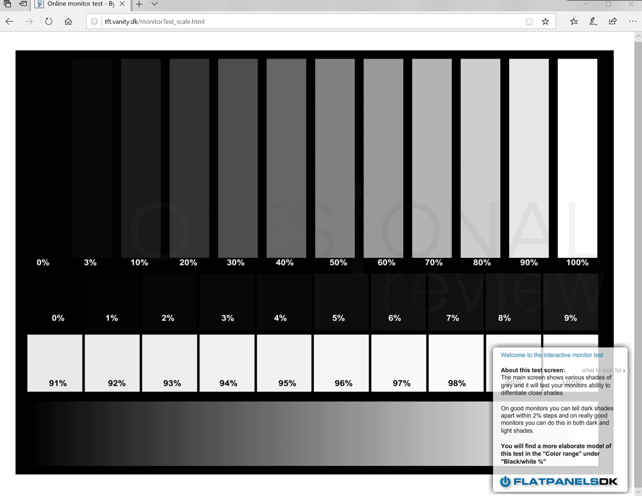Click the 90% light grey bar

(x=529, y=158)
